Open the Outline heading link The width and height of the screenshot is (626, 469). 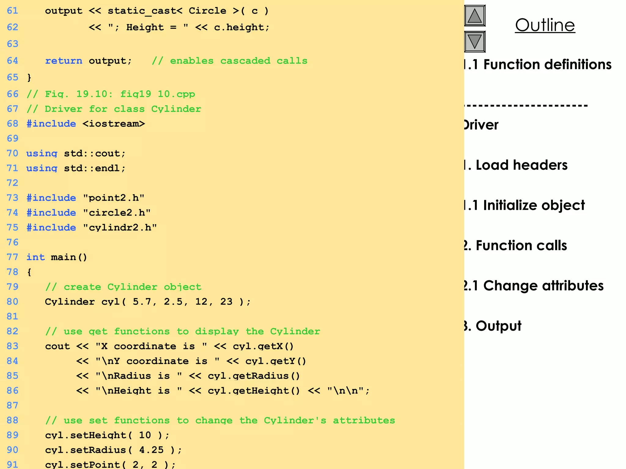click(x=545, y=25)
